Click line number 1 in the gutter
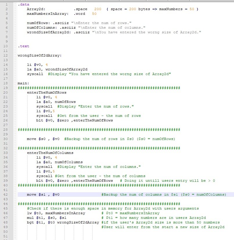The height and width of the screenshot is (240, 234). pos(6,4)
